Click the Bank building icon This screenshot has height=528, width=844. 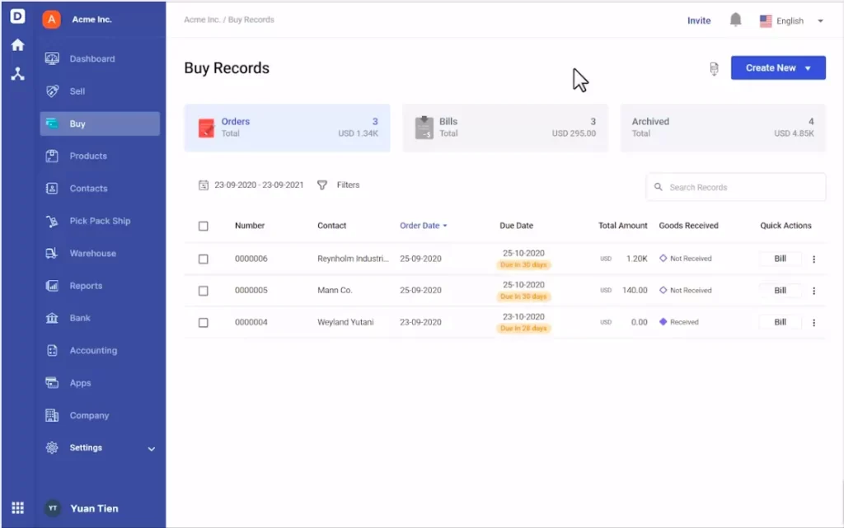(52, 318)
